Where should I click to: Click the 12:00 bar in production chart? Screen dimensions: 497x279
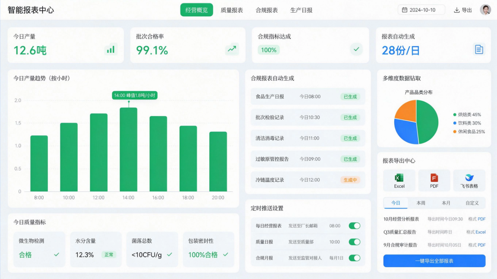pos(99,152)
